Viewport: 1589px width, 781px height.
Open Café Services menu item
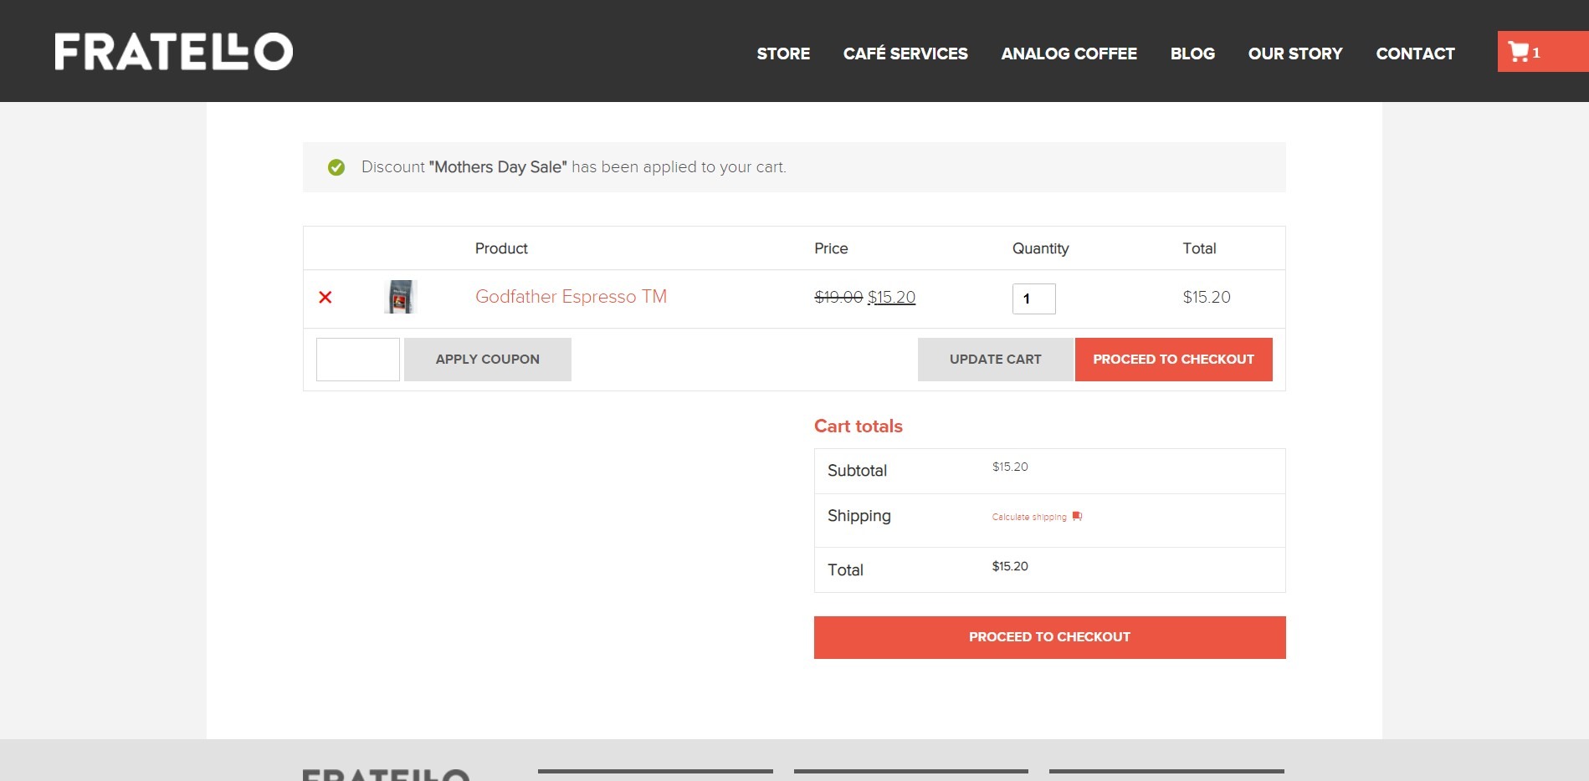tap(905, 54)
